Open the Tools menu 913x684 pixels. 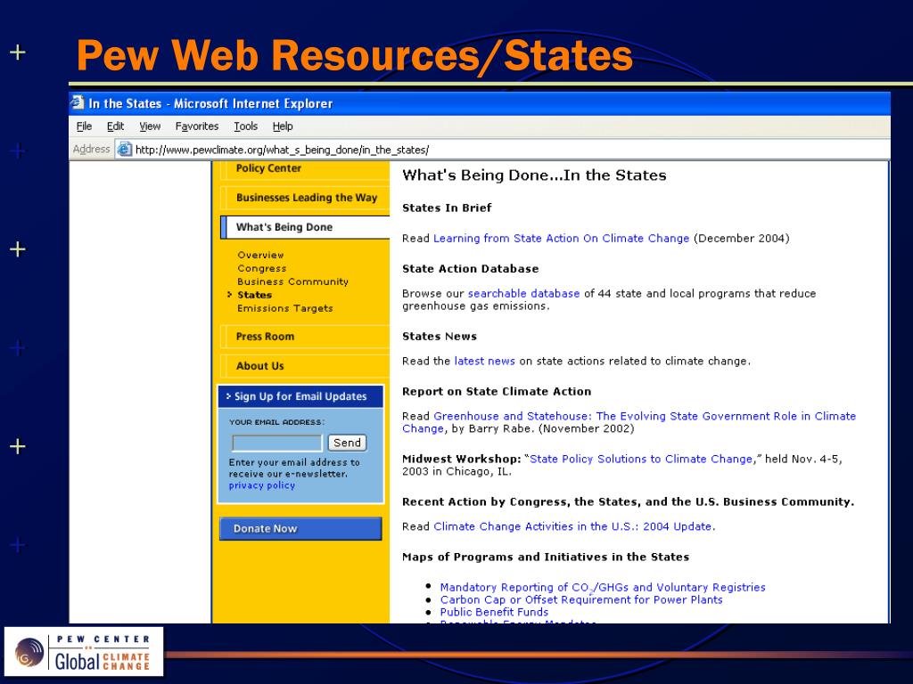coord(246,126)
